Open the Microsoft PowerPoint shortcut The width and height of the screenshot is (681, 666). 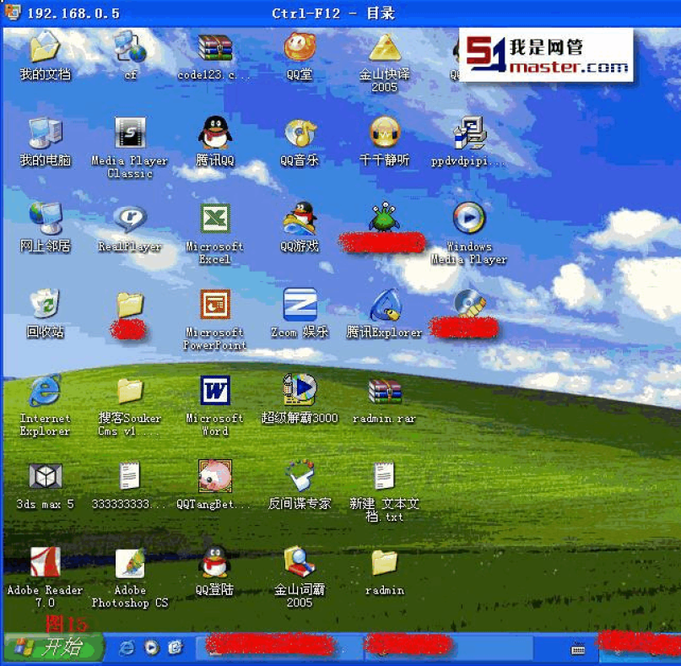(x=215, y=306)
